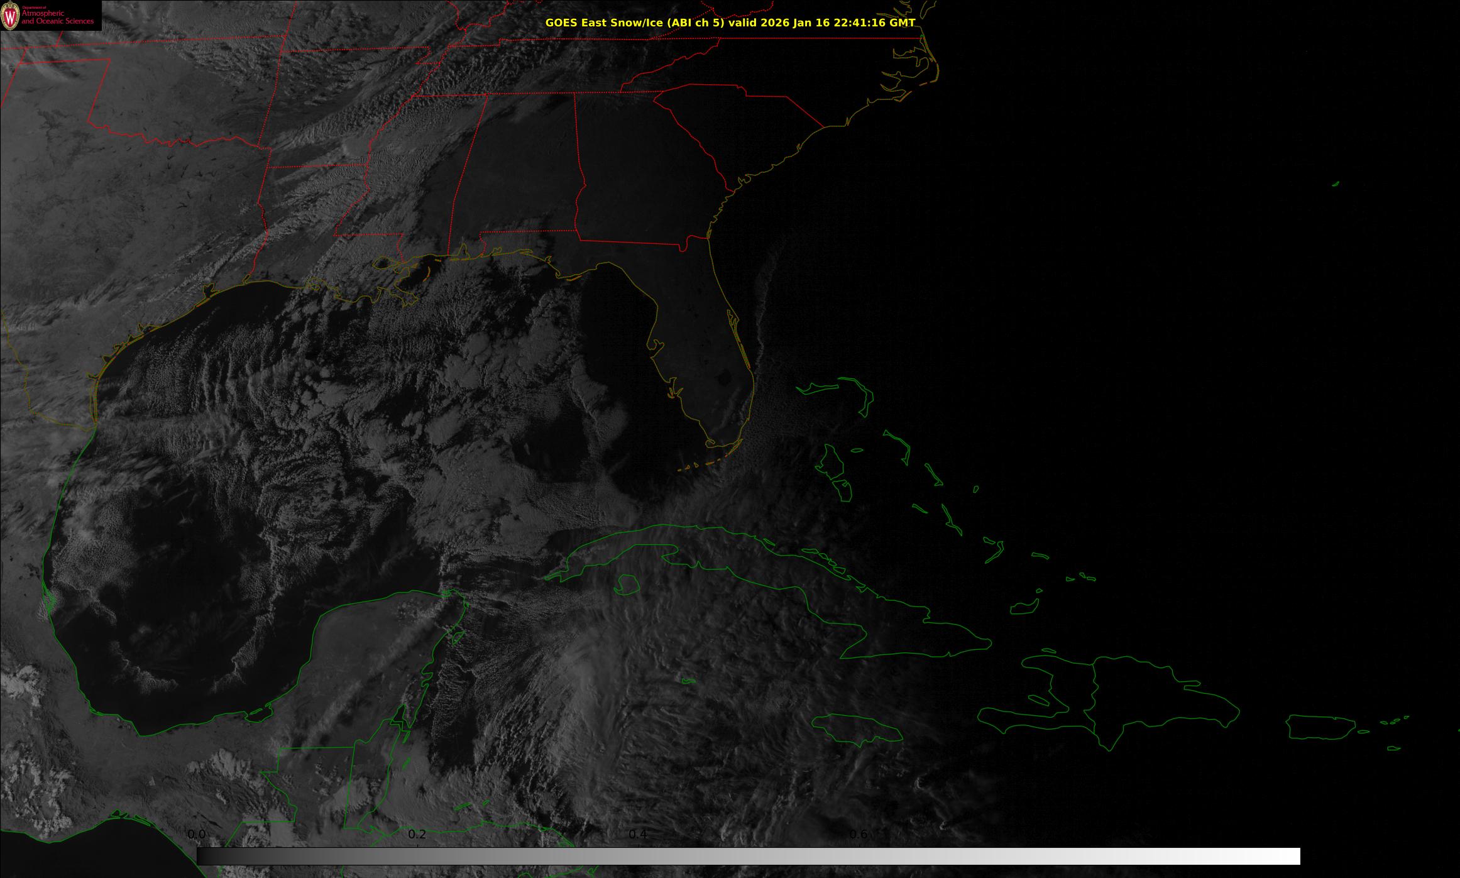Click the 0.2 colorbar label
This screenshot has height=878, width=1460.
click(417, 834)
